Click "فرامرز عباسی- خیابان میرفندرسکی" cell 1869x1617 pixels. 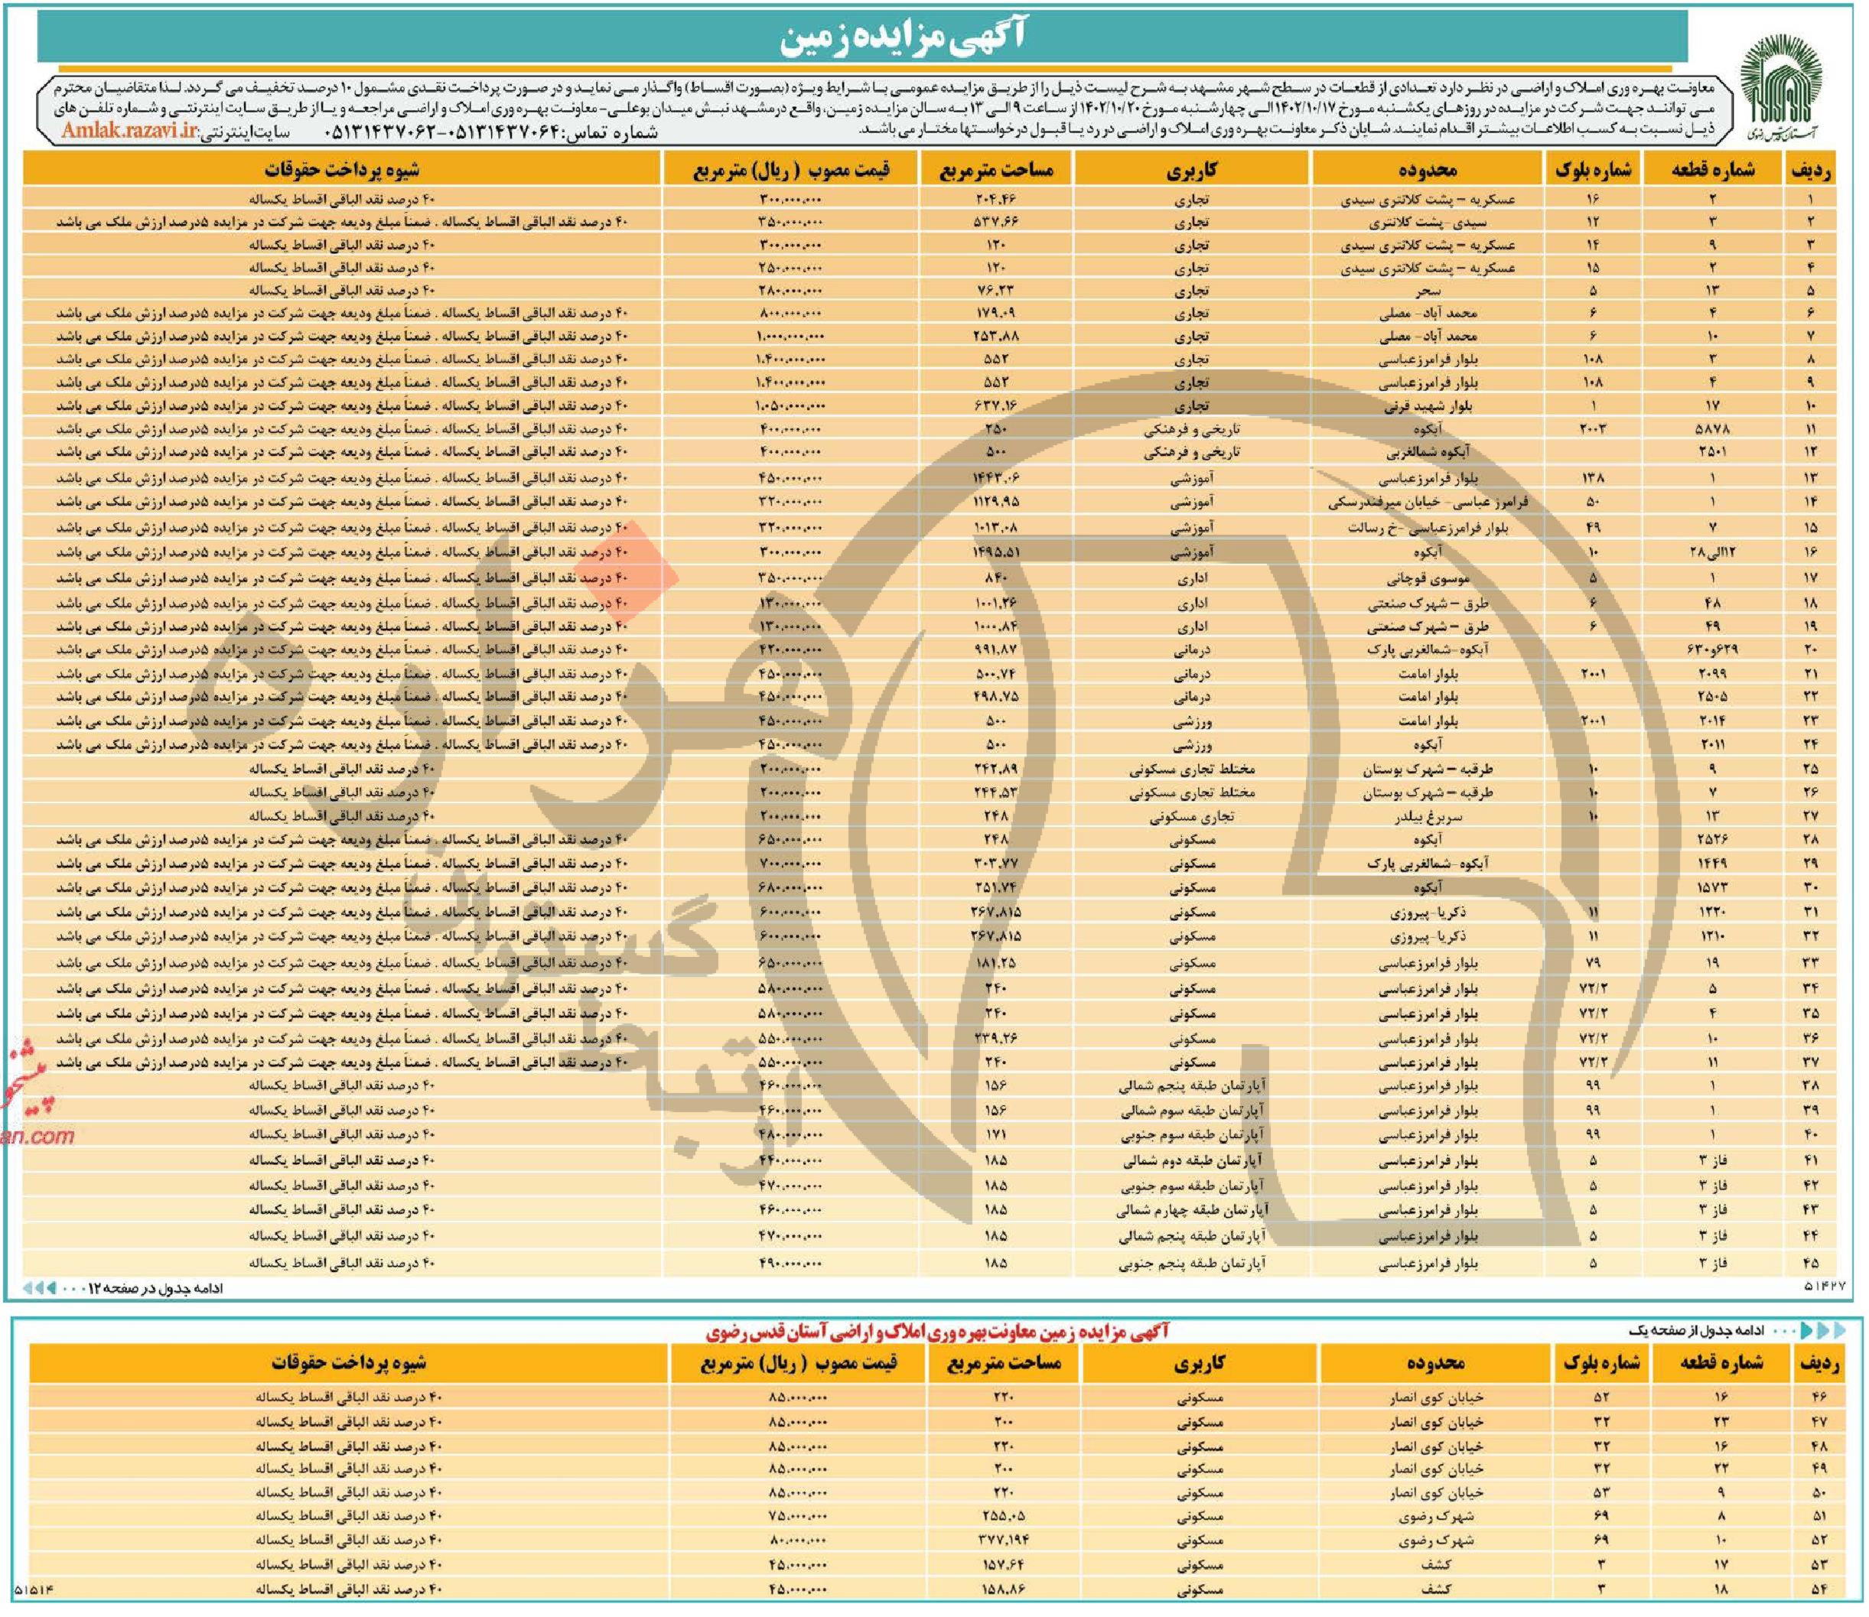coord(1428,503)
